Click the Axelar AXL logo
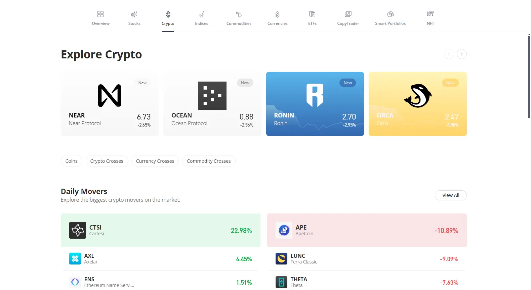 pyautogui.click(x=75, y=259)
